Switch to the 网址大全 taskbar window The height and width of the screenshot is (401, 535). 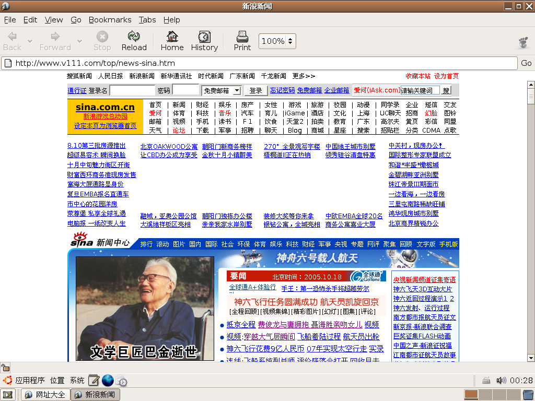[46, 395]
